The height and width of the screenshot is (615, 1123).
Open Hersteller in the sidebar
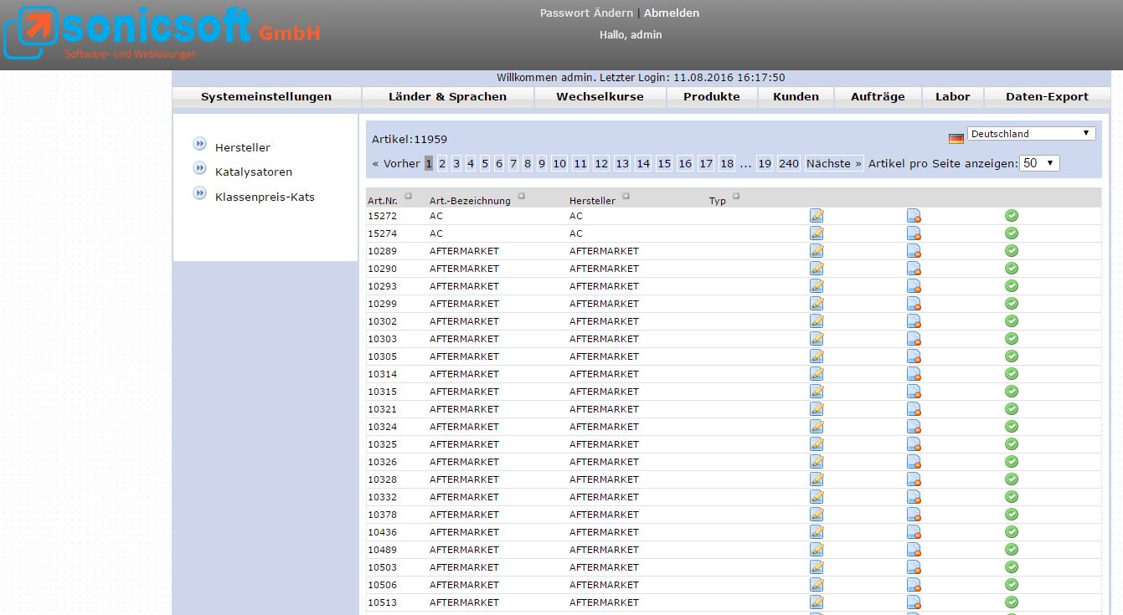click(x=243, y=148)
